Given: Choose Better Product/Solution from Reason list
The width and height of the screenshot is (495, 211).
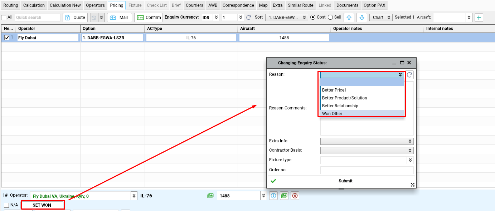Looking at the screenshot, I should click(x=344, y=98).
